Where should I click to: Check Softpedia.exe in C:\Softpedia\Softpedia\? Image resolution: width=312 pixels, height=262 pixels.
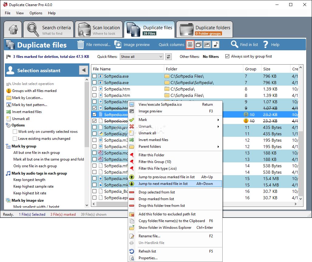point(95,83)
